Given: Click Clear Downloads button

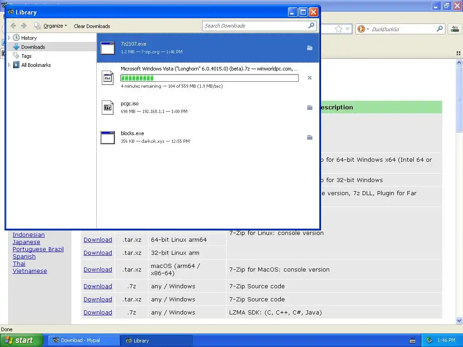Looking at the screenshot, I should click(x=92, y=26).
